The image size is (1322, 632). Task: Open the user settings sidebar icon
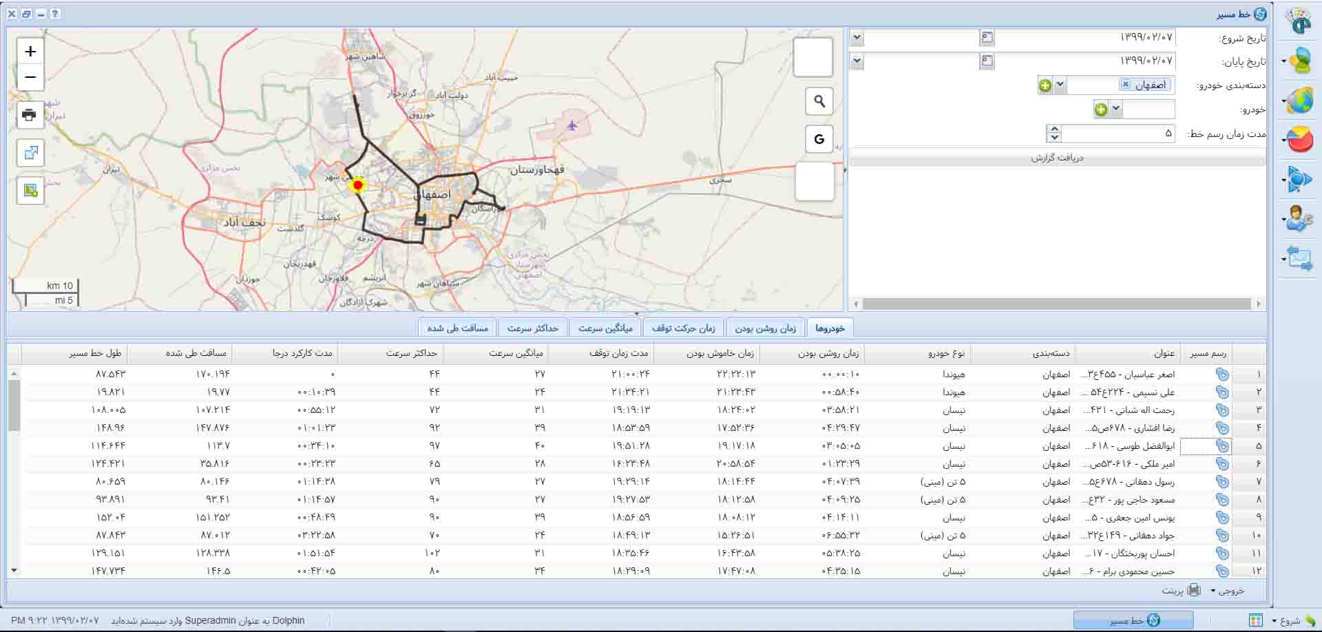point(1300,219)
